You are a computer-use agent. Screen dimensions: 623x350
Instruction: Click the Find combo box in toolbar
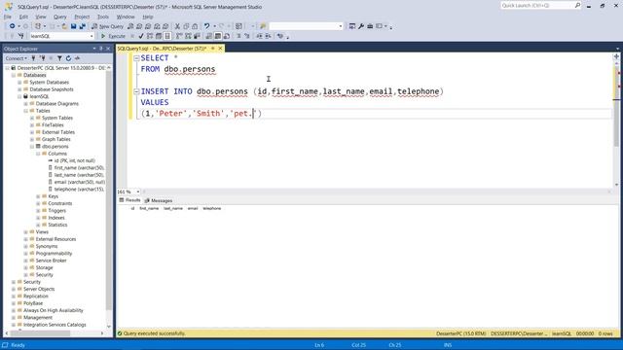(x=306, y=26)
